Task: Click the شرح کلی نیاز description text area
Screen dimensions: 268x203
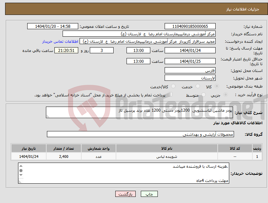Action: [139, 112]
